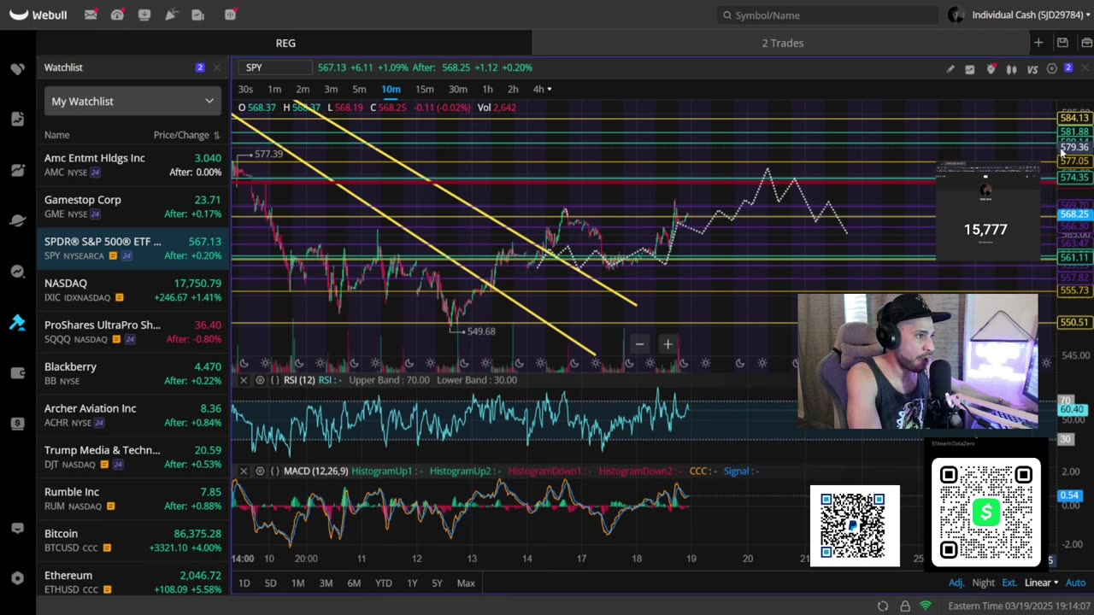The image size is (1094, 615).
Task: Select Gamestop Corp in watchlist
Action: pos(132,207)
